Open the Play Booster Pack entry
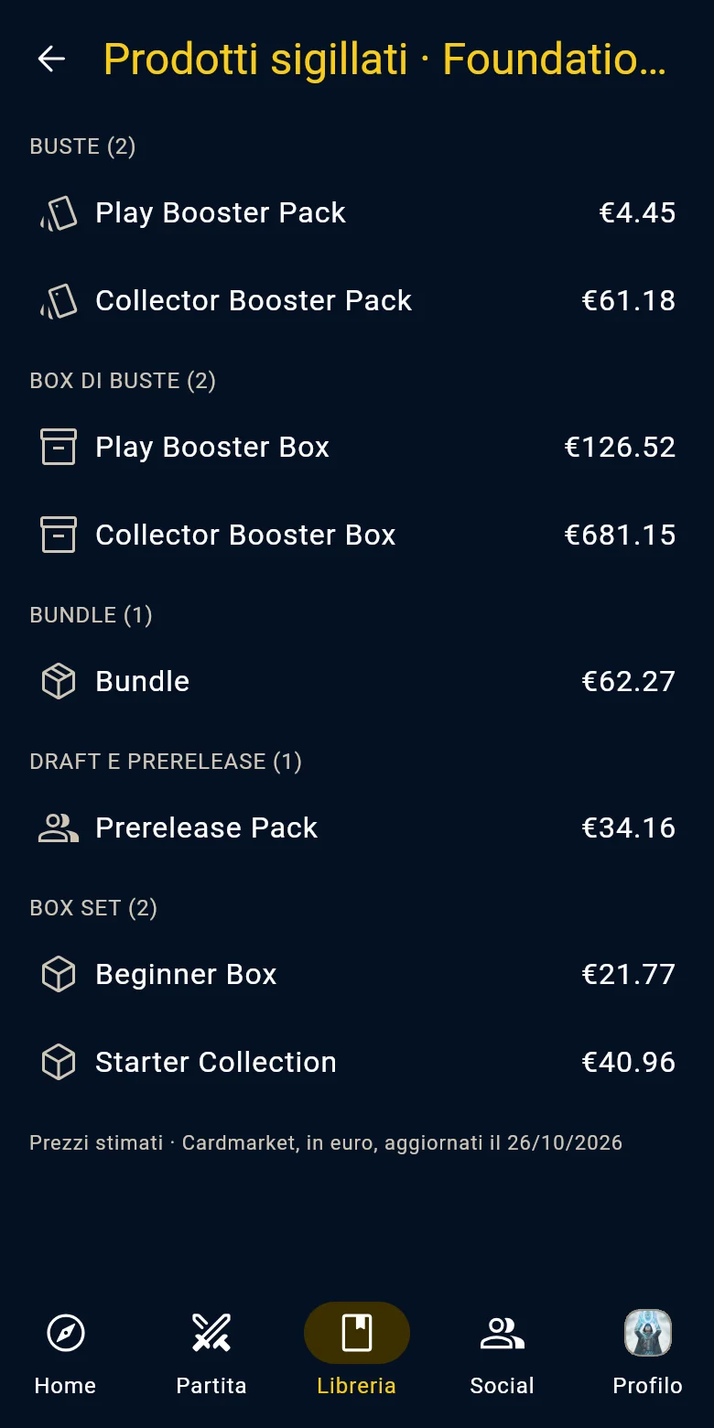 tap(357, 213)
